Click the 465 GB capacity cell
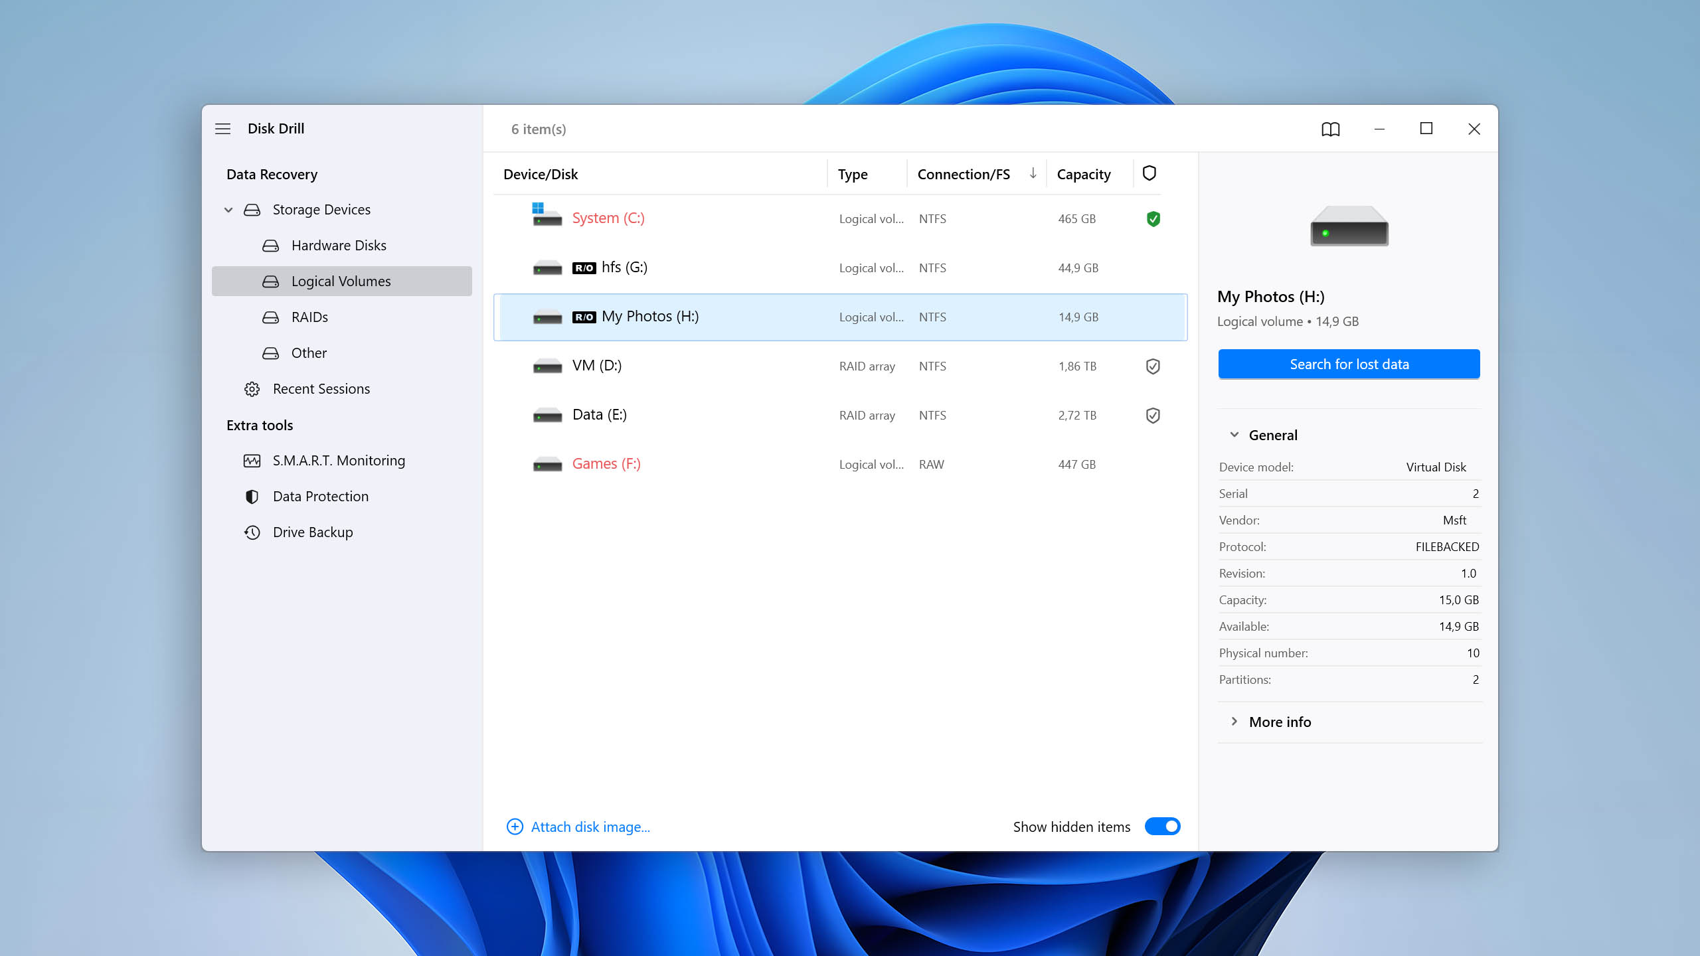The image size is (1700, 956). tap(1076, 219)
